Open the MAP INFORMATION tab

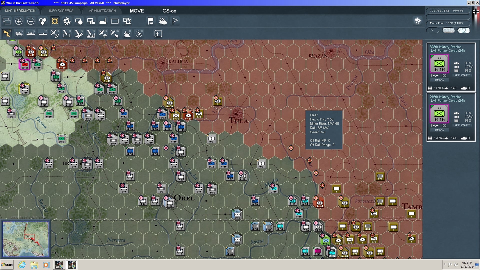(x=20, y=11)
